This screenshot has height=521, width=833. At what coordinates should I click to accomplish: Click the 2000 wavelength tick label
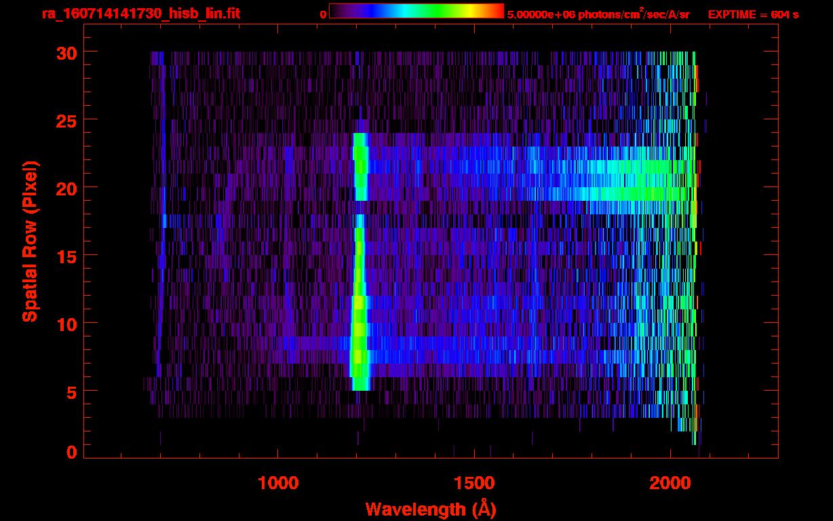tap(670, 483)
